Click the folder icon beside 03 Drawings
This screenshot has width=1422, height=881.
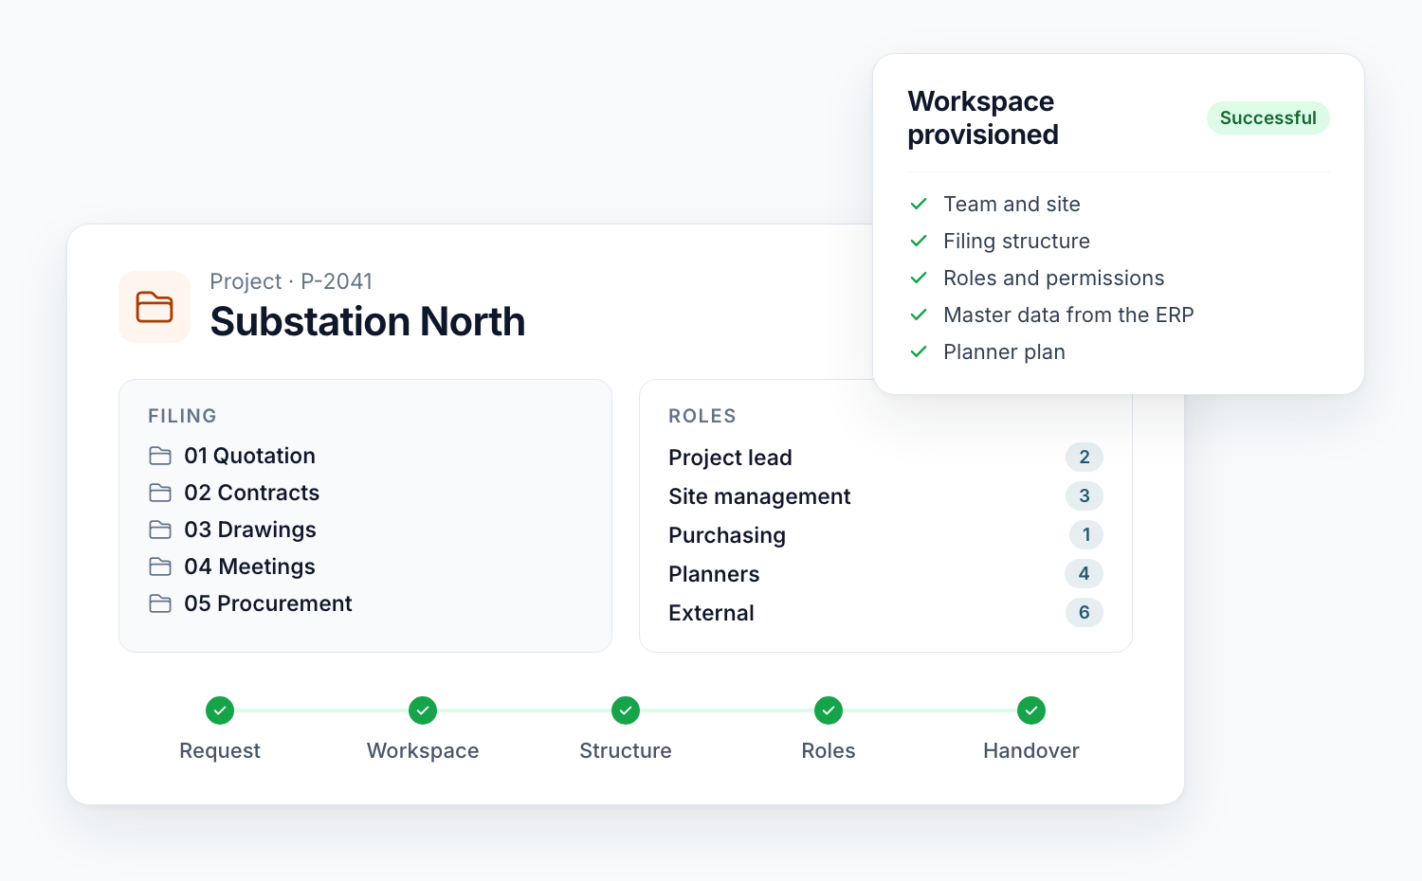pyautogui.click(x=160, y=530)
